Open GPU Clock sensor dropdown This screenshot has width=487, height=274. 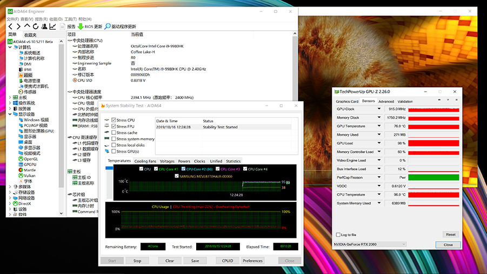pyautogui.click(x=379, y=109)
